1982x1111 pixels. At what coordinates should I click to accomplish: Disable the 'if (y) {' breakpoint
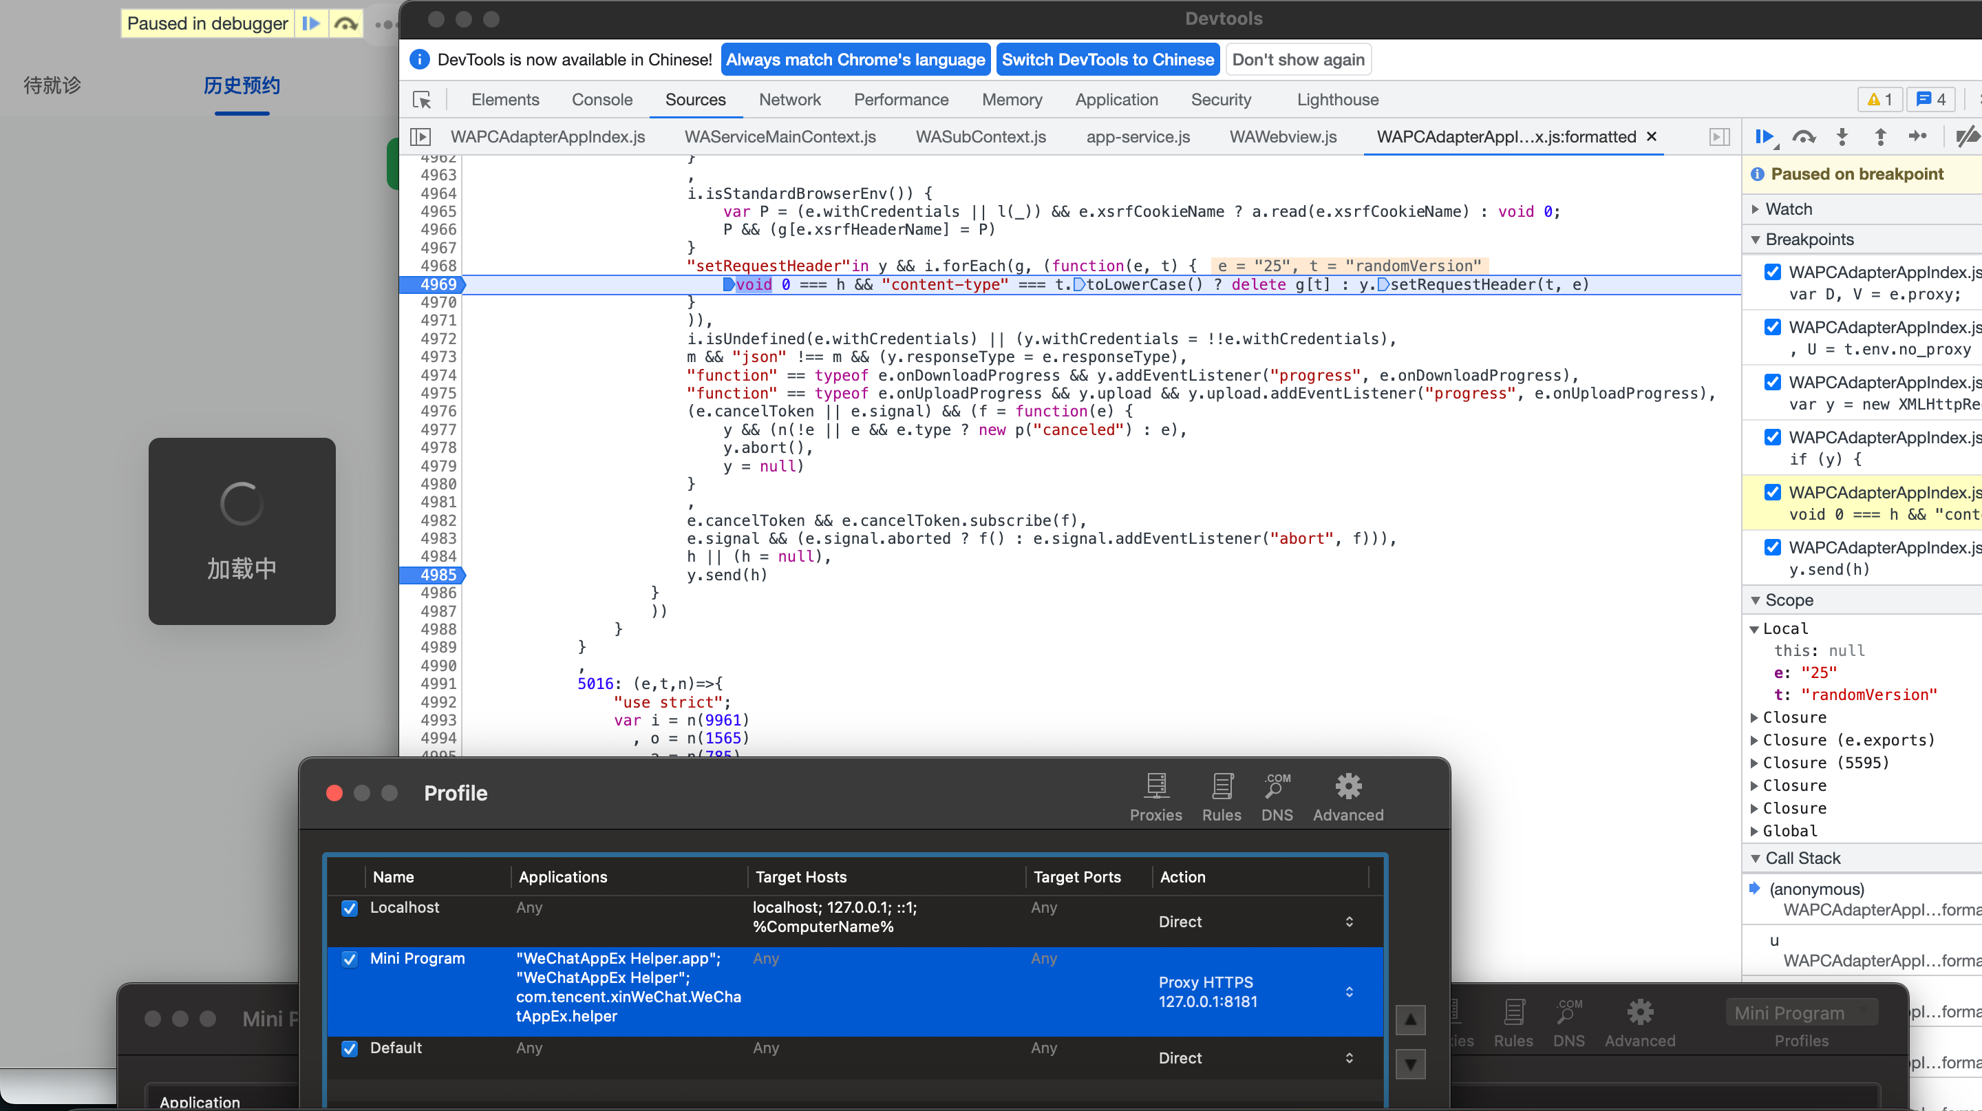1773,437
